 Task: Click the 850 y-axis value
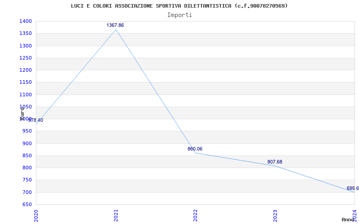[27, 155]
